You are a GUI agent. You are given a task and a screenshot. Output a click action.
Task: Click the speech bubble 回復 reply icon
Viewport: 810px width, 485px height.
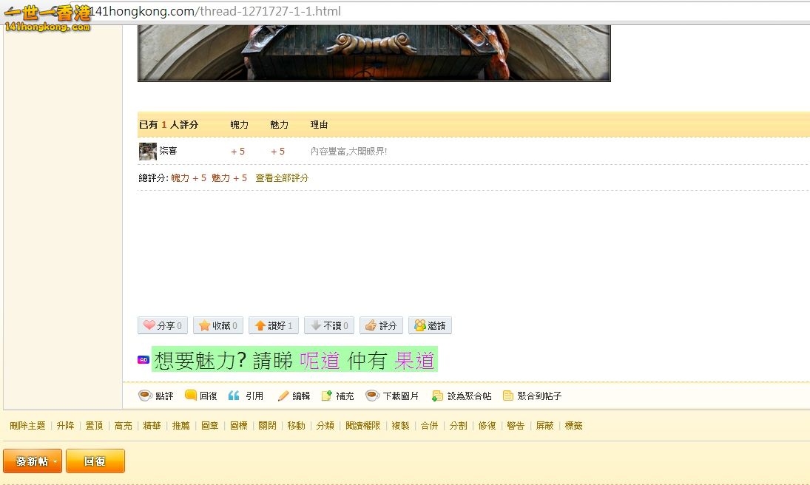(189, 396)
